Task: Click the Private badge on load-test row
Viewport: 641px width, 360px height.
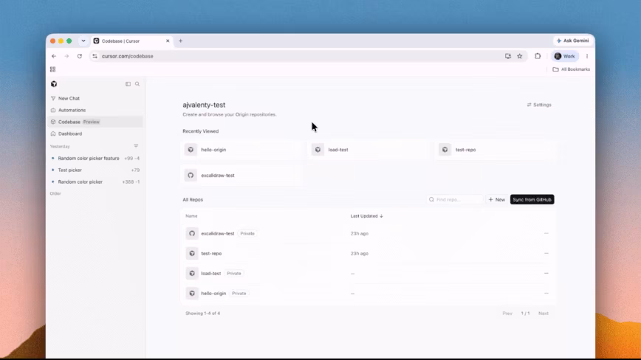Action: (234, 274)
